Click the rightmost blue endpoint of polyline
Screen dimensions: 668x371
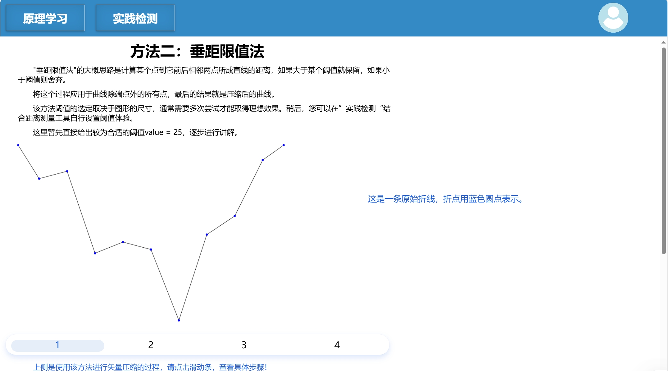pos(284,145)
